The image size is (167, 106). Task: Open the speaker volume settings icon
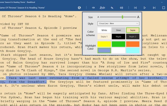click(121, 8)
